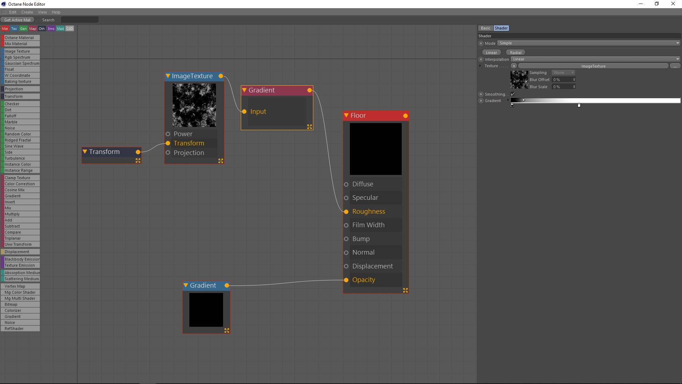Click the Radial gradient button
This screenshot has height=384, width=682.
[515, 53]
